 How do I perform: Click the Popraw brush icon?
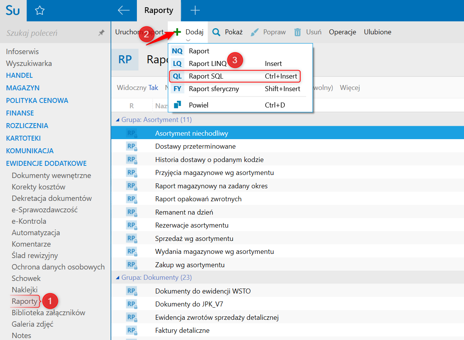click(x=255, y=32)
